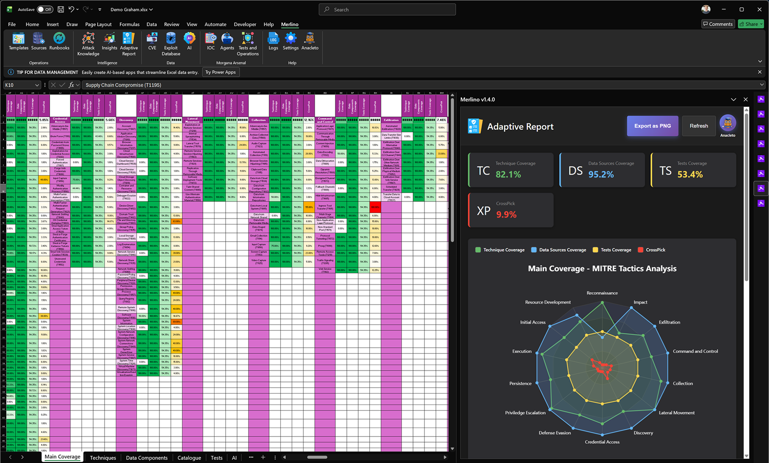The height and width of the screenshot is (463, 769).
Task: Select the Exploit Database icon
Action: 170,43
